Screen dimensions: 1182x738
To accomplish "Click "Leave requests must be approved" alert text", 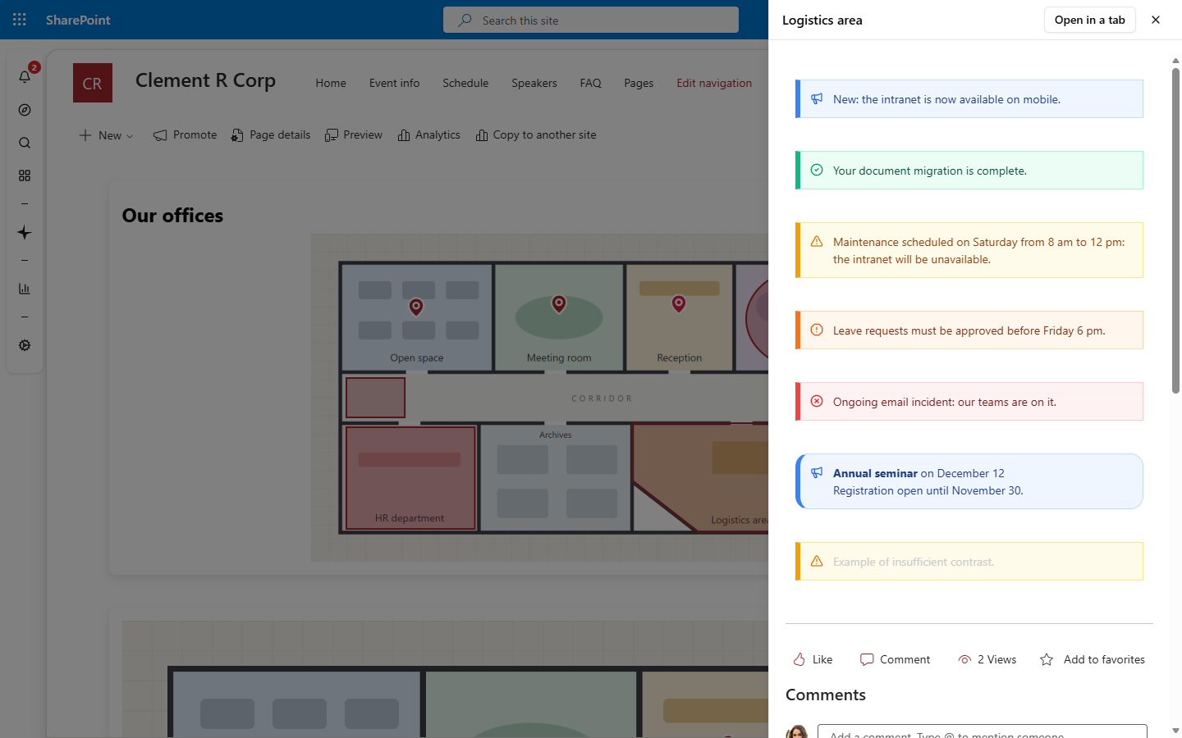I will pos(969,330).
